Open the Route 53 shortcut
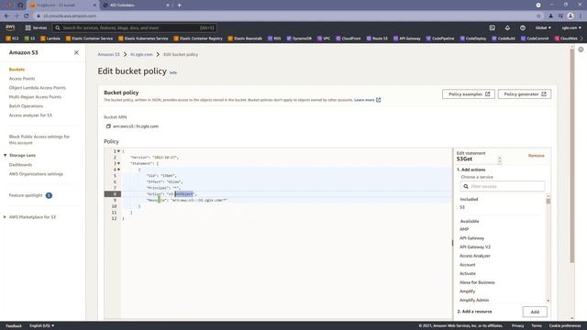Viewport: 587px width, 330px height. 377,38
